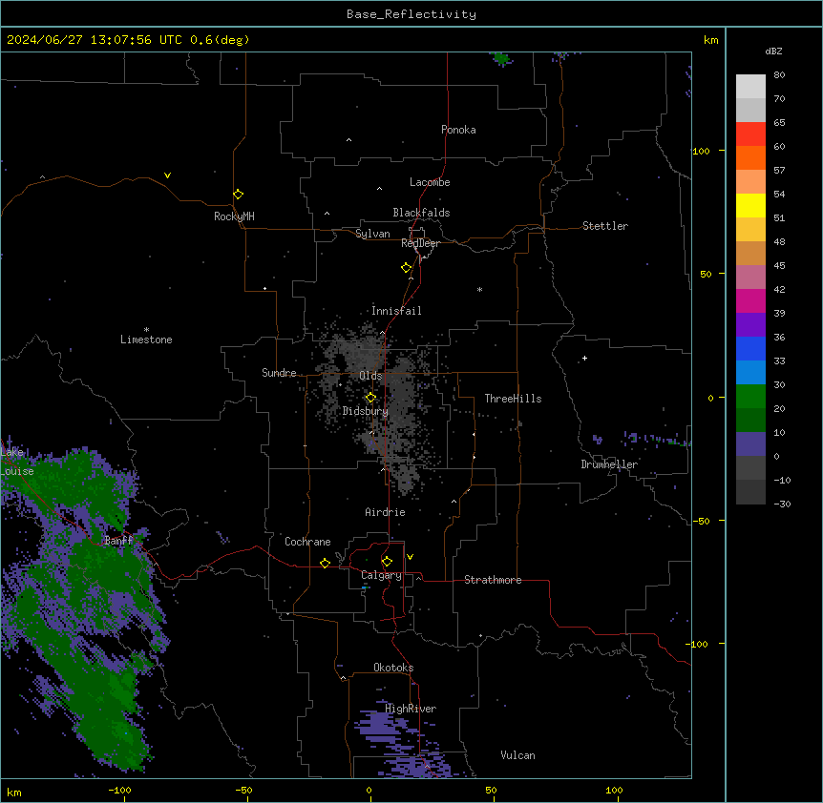823x803 pixels.
Task: Click the yellow diamond marker above RockyMH
Action: point(238,195)
